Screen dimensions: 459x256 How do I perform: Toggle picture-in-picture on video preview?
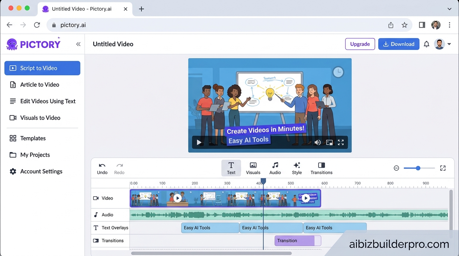point(329,142)
